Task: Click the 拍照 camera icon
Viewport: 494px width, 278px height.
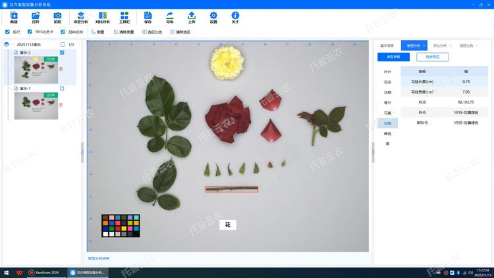Action: point(57,16)
